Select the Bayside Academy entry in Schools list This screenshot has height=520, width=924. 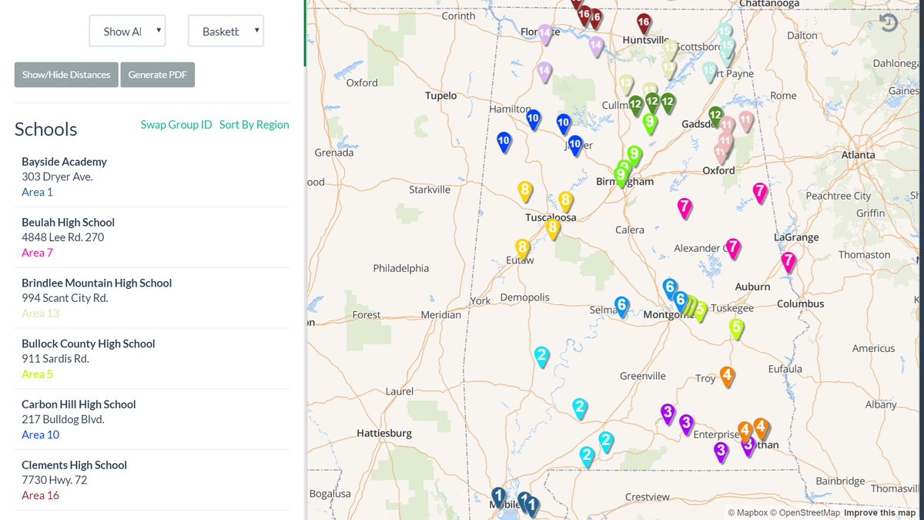coord(64,161)
